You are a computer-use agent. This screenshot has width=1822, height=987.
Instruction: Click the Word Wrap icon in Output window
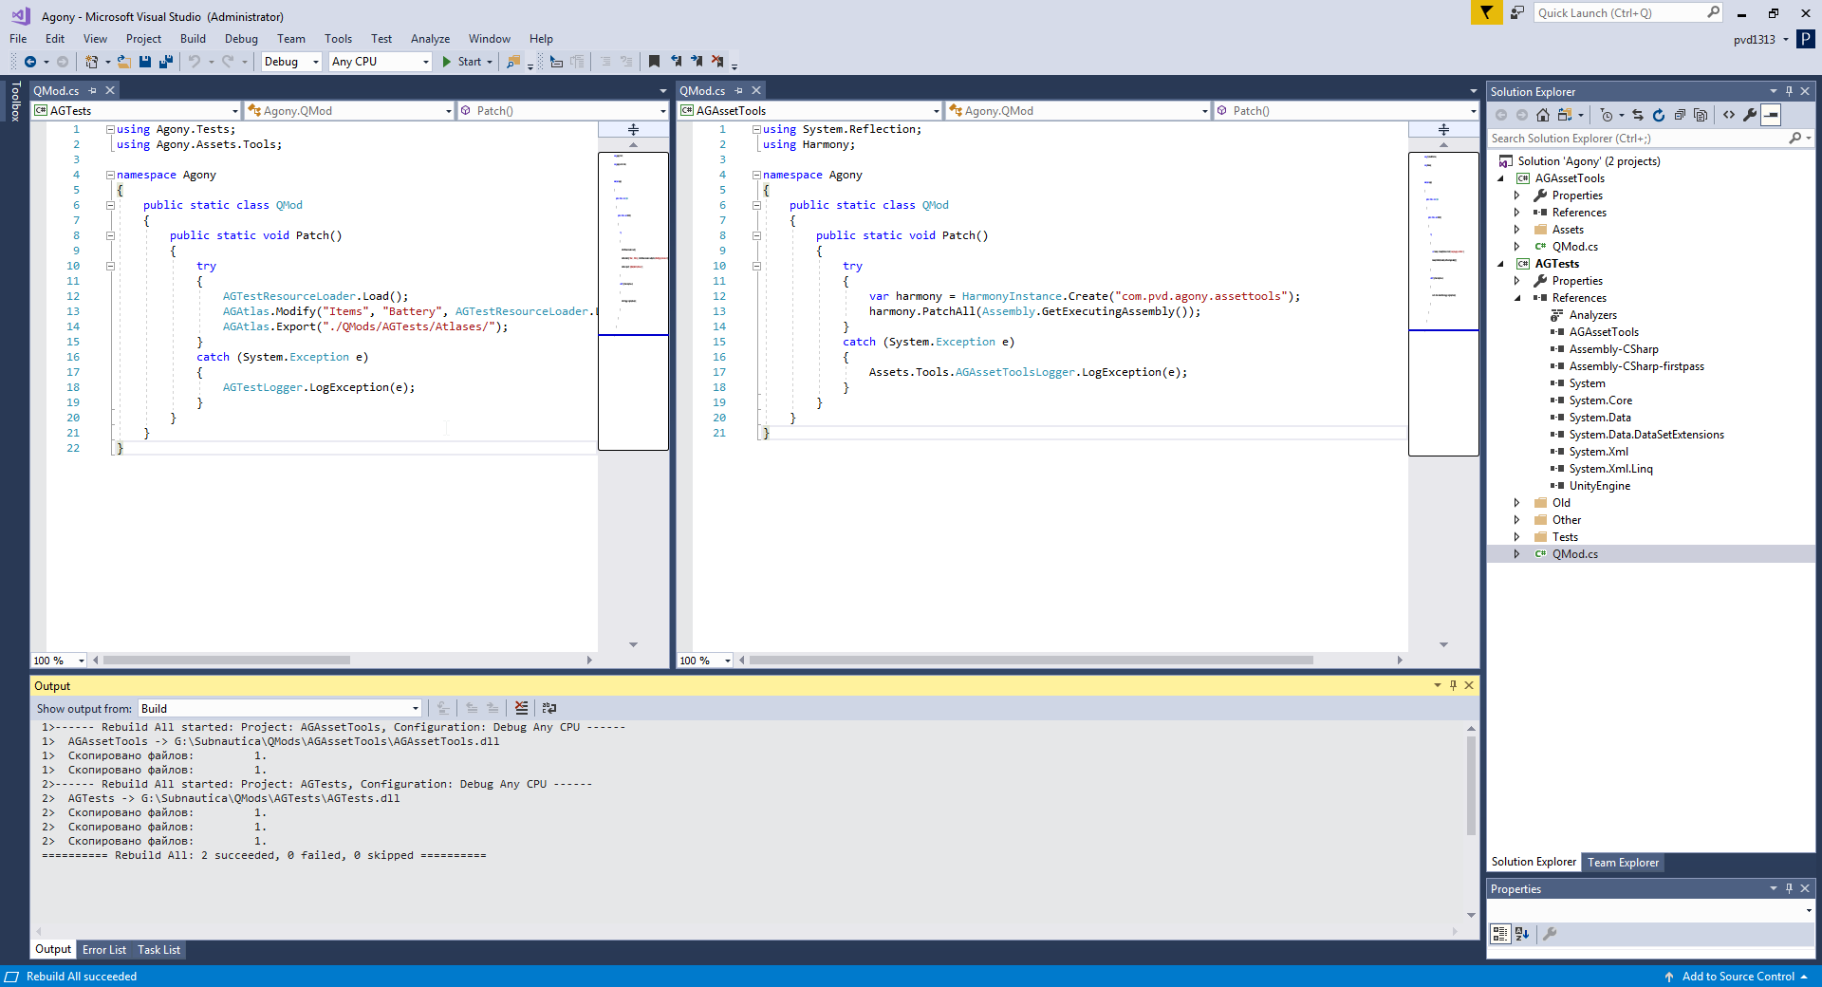click(x=549, y=708)
